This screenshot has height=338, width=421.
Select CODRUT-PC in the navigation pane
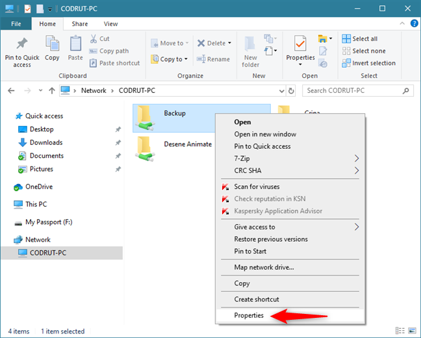pyautogui.click(x=62, y=253)
